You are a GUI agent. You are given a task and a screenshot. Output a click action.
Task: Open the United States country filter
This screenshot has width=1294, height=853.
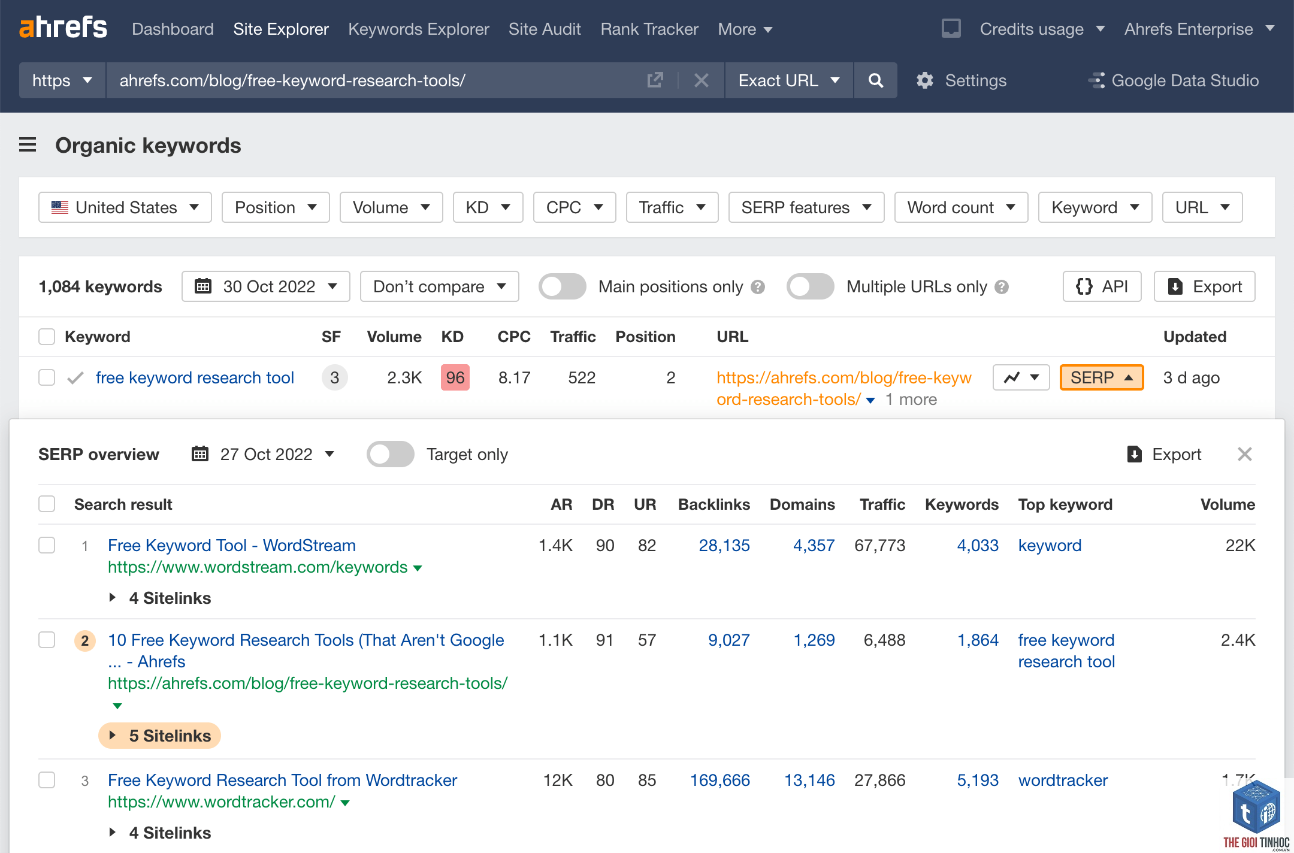pos(125,207)
